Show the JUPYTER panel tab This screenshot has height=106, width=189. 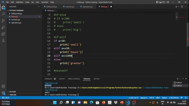[97, 79]
